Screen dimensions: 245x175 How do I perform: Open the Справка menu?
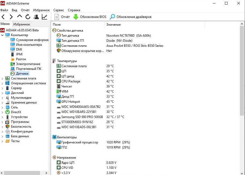click(74, 10)
